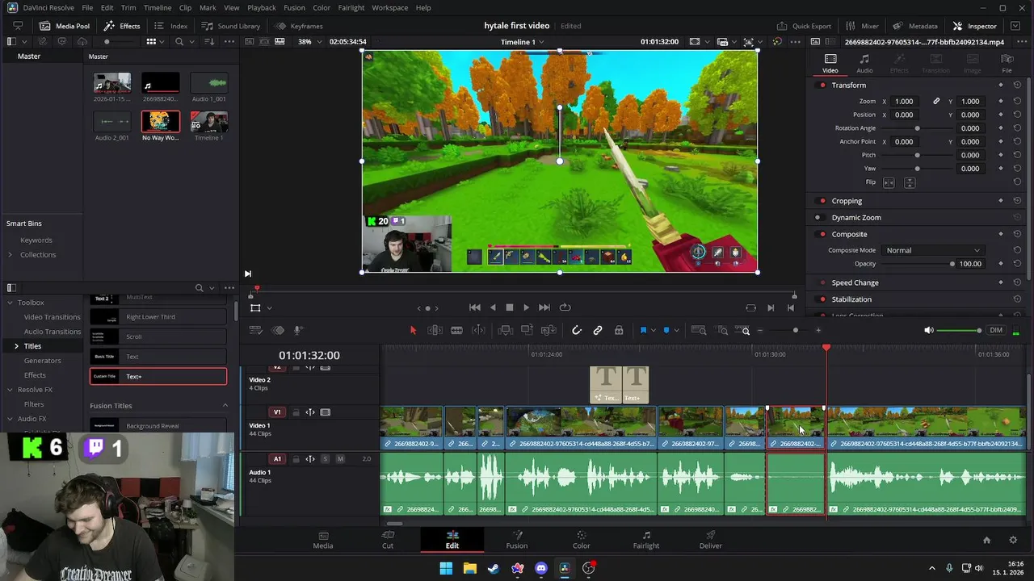This screenshot has height=581, width=1034.
Task: Add a blue marker on timeline
Action: pos(666,330)
